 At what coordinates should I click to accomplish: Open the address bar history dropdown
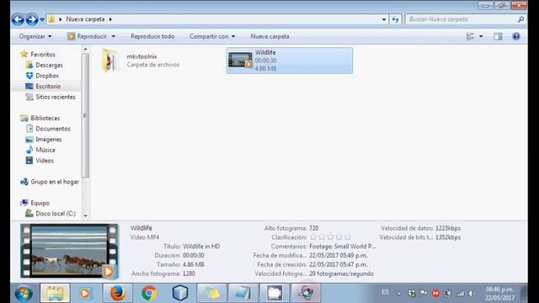pyautogui.click(x=384, y=19)
